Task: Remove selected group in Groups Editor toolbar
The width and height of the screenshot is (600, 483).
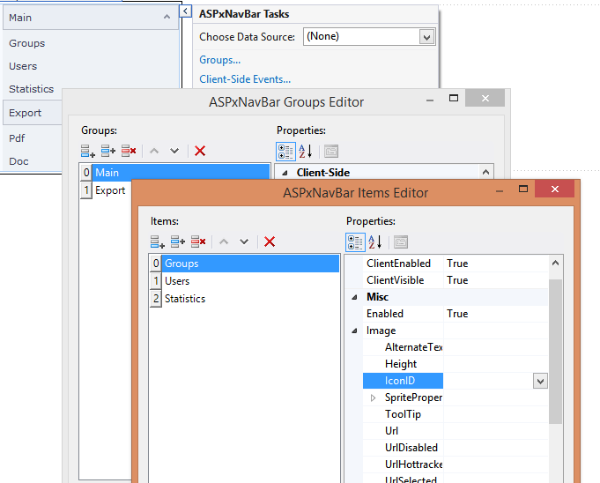Action: [129, 152]
